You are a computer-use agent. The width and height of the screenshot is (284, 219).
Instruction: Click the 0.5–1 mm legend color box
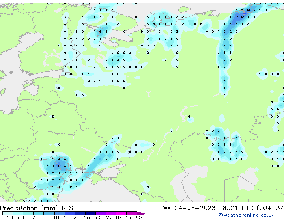click(x=18, y=213)
